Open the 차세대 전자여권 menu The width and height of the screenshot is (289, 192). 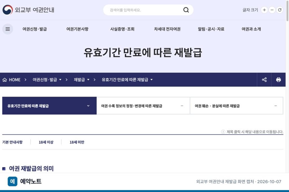coord(167,29)
